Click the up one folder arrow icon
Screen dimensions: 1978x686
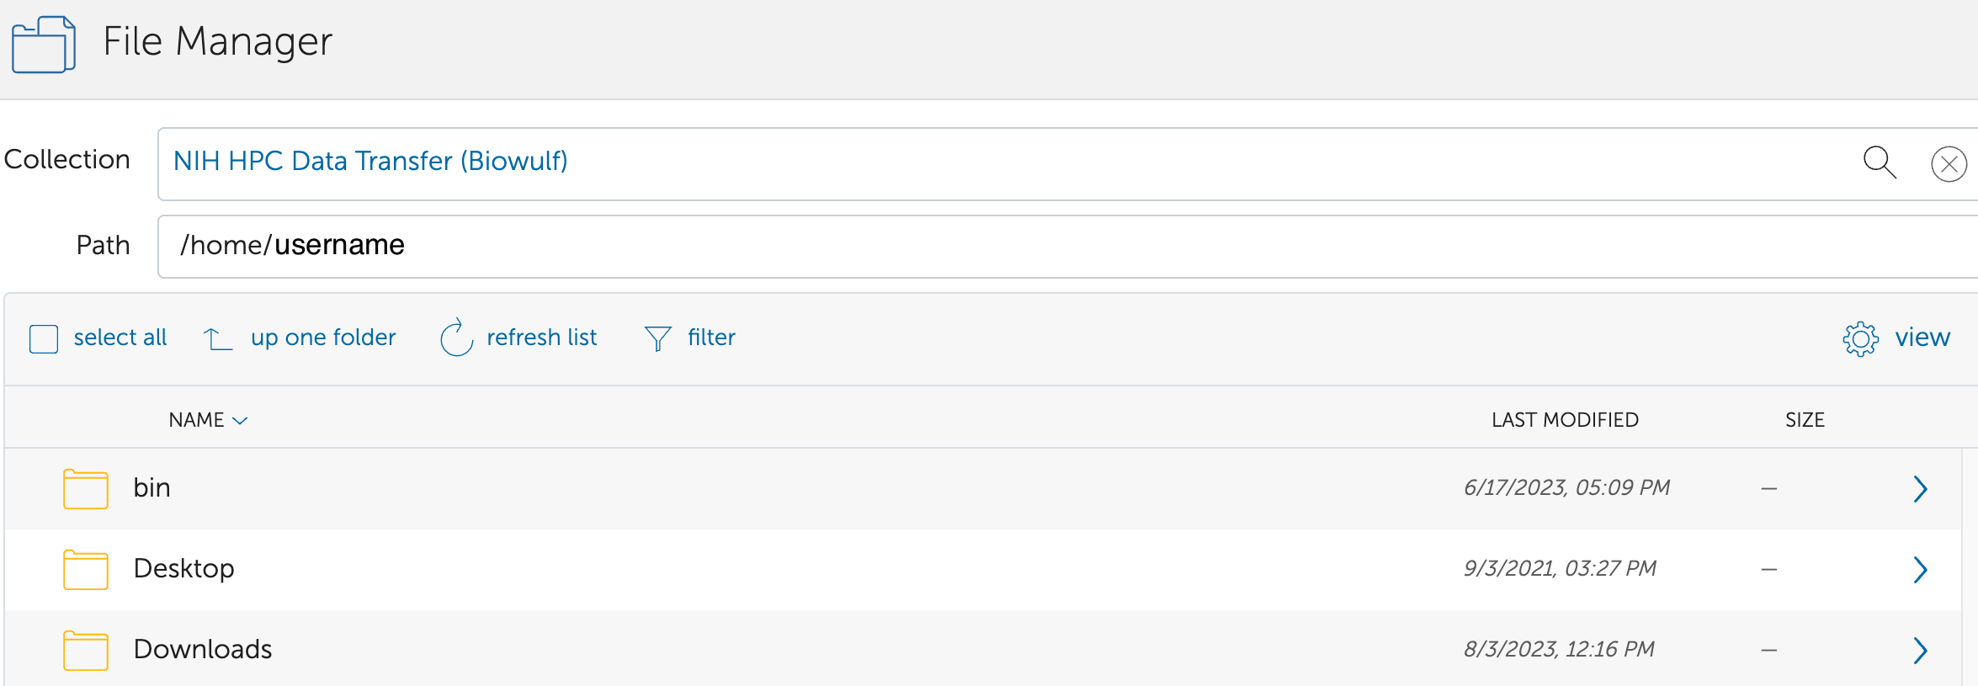[218, 338]
